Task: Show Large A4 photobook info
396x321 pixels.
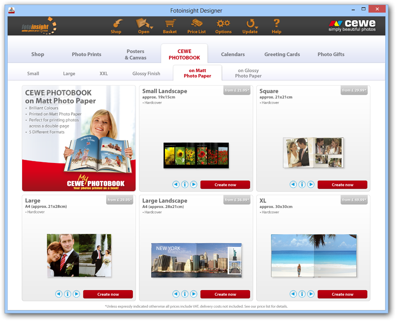Action: click(x=68, y=294)
